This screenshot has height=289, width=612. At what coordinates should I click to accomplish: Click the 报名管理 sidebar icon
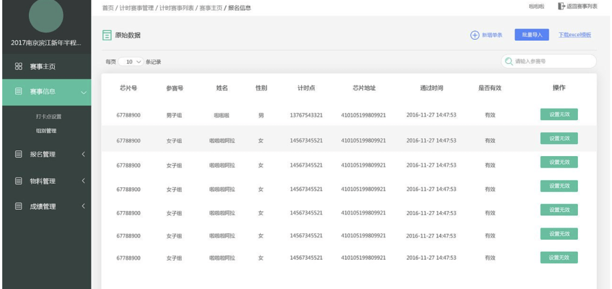[18, 153]
